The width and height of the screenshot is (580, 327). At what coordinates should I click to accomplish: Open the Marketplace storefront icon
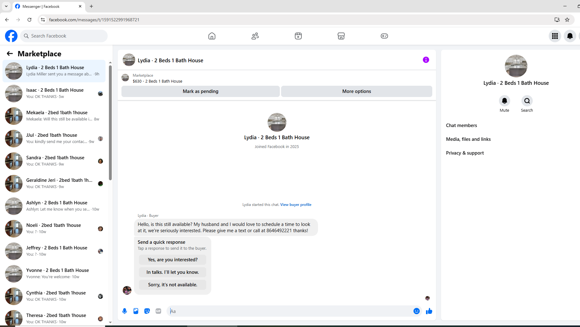(x=341, y=36)
